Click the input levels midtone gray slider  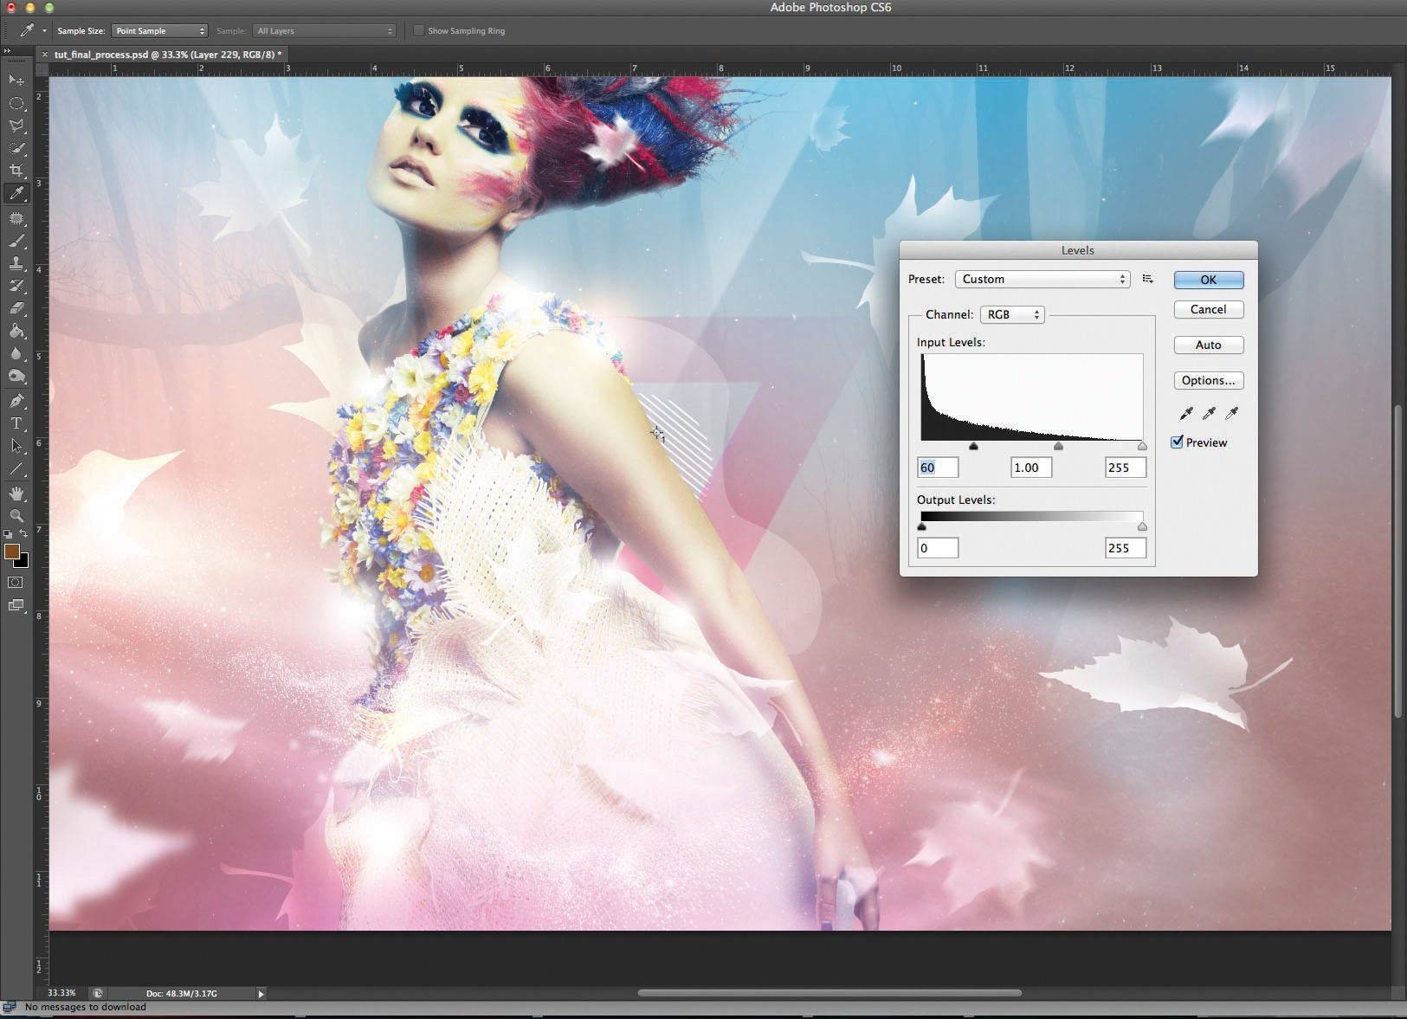tap(1058, 446)
